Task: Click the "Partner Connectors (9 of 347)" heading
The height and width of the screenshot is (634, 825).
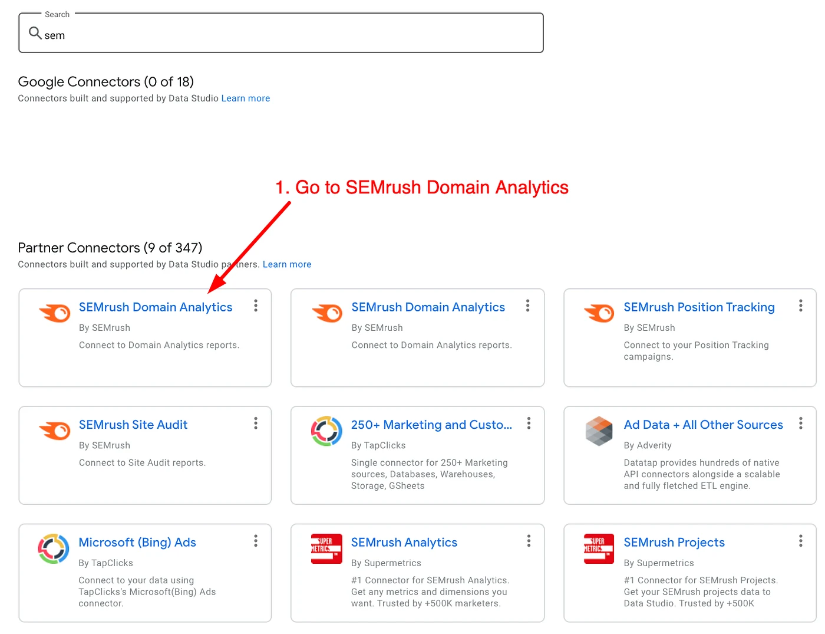Action: click(x=110, y=248)
